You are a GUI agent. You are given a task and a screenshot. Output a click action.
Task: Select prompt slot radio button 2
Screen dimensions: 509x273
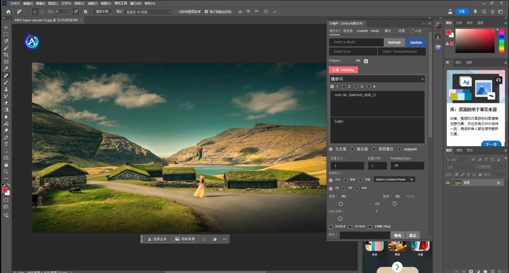(x=344, y=87)
